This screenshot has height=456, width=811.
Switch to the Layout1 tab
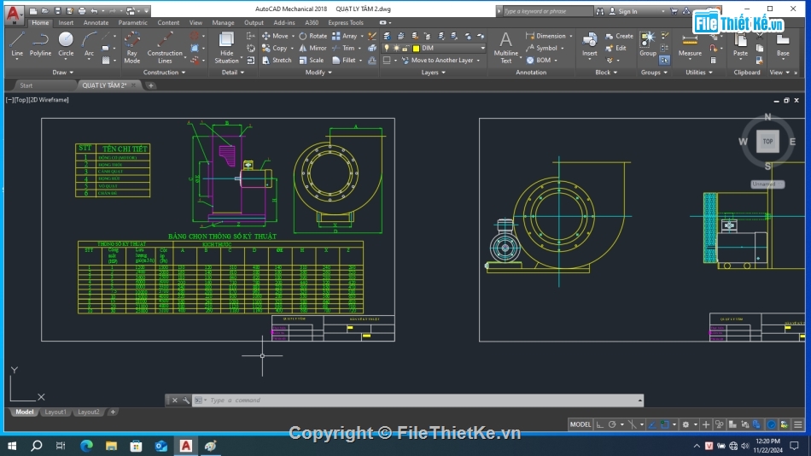point(55,412)
